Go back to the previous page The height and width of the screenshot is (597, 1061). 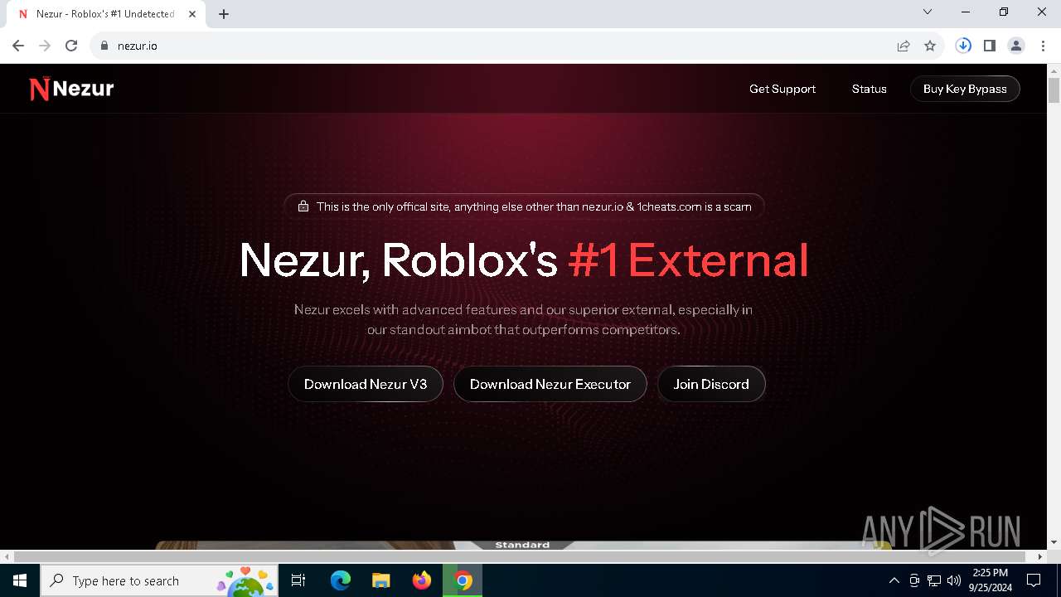(18, 46)
